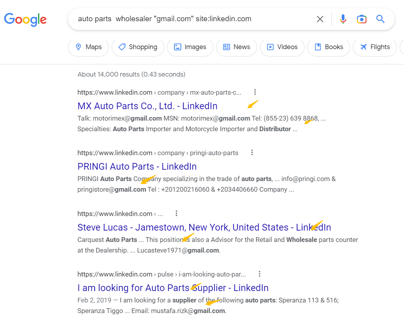Open the PRINGI Auto Parts LinkedIn link

tap(137, 166)
